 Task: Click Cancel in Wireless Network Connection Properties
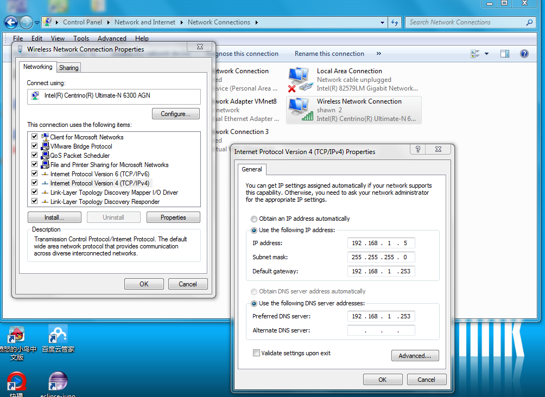click(188, 284)
